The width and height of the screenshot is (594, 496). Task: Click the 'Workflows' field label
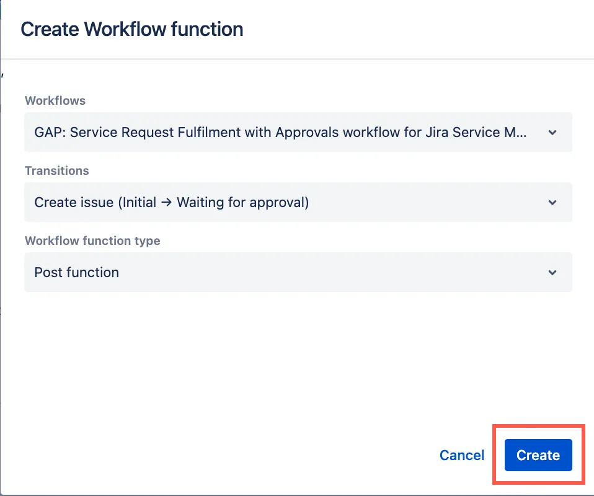(55, 101)
